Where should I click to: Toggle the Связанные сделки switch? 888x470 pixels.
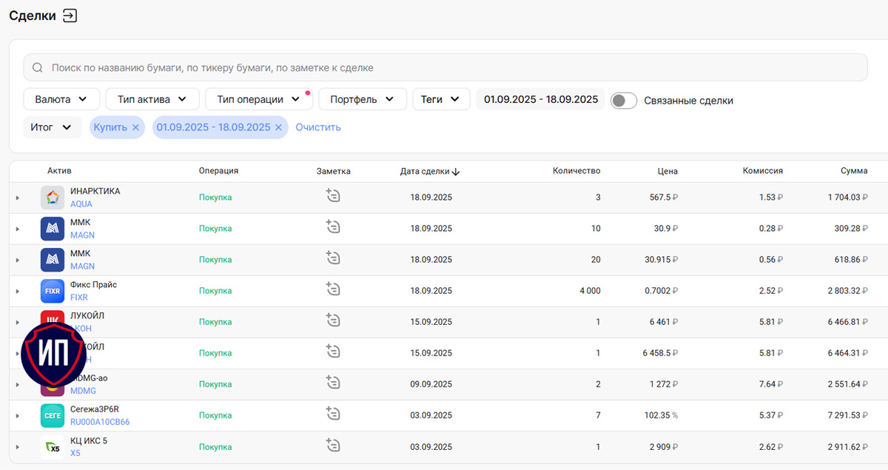tap(624, 100)
